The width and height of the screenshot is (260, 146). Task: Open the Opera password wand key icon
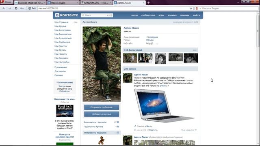pyautogui.click(x=22, y=8)
